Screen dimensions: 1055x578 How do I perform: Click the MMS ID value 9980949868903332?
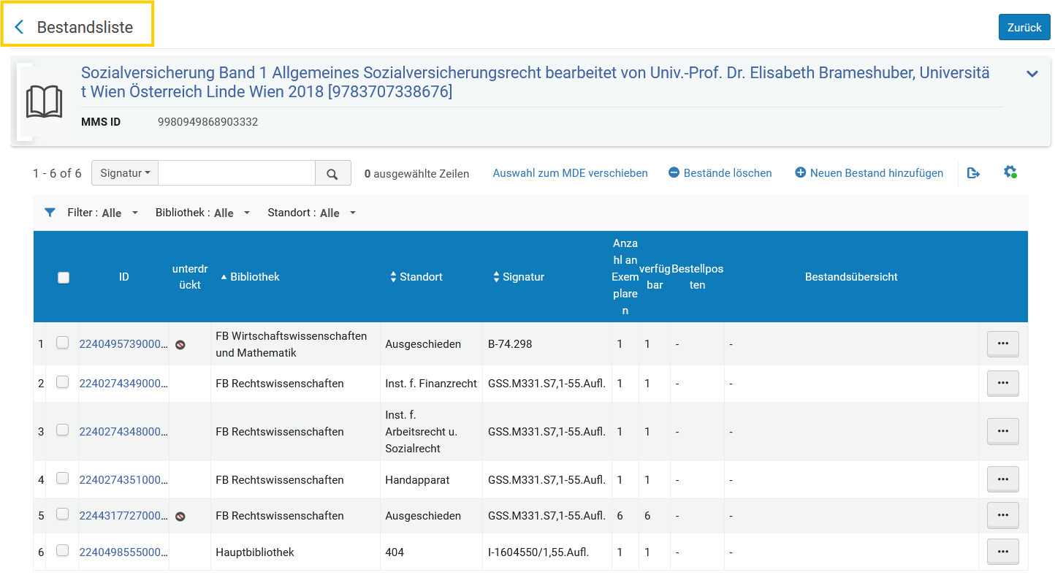(208, 122)
